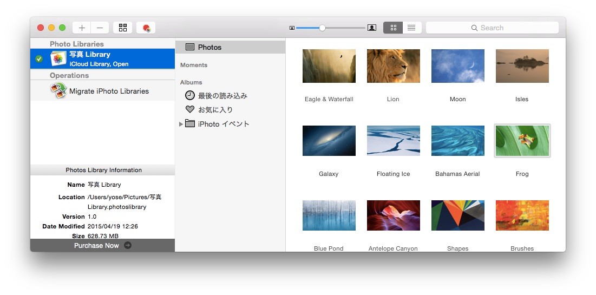This screenshot has width=596, height=295.
Task: Click the Albums section heading
Action: click(191, 82)
